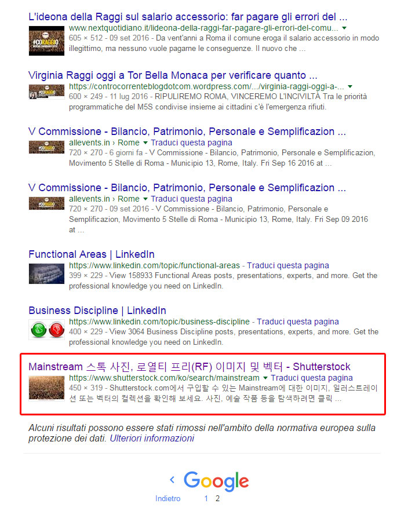Open the 'Ulteriori informazioni' link
Screen dimensions: 408x511
[152, 439]
